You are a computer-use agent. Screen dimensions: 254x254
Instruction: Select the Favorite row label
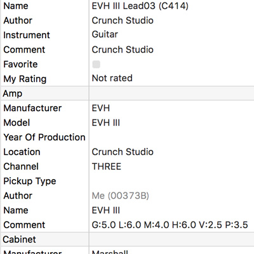pos(20,64)
